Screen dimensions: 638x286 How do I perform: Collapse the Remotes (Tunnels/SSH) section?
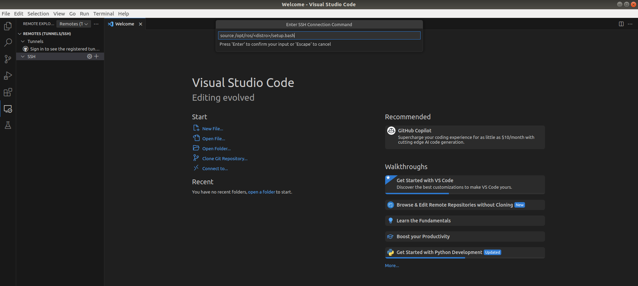[x=20, y=34]
